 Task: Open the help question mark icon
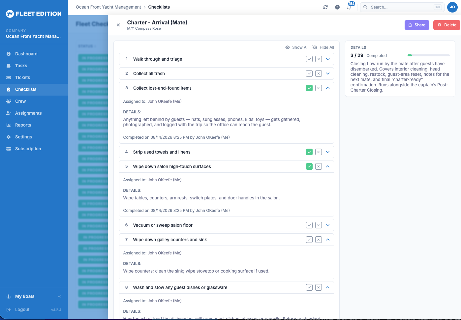tap(337, 7)
